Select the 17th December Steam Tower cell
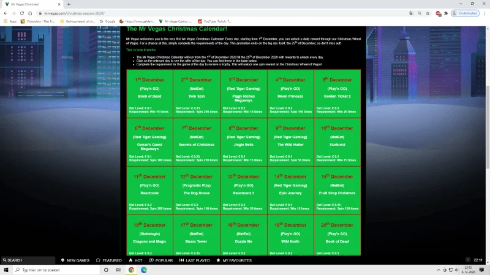This screenshot has width=490, height=275. (197, 235)
